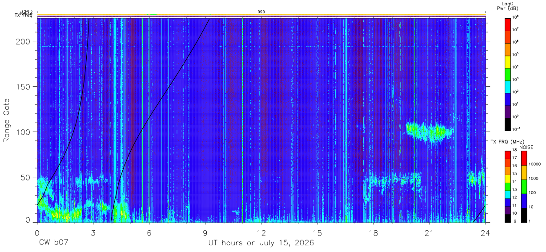
Task: Click the '10000' label on the NOISE scale
Action: tap(536, 164)
